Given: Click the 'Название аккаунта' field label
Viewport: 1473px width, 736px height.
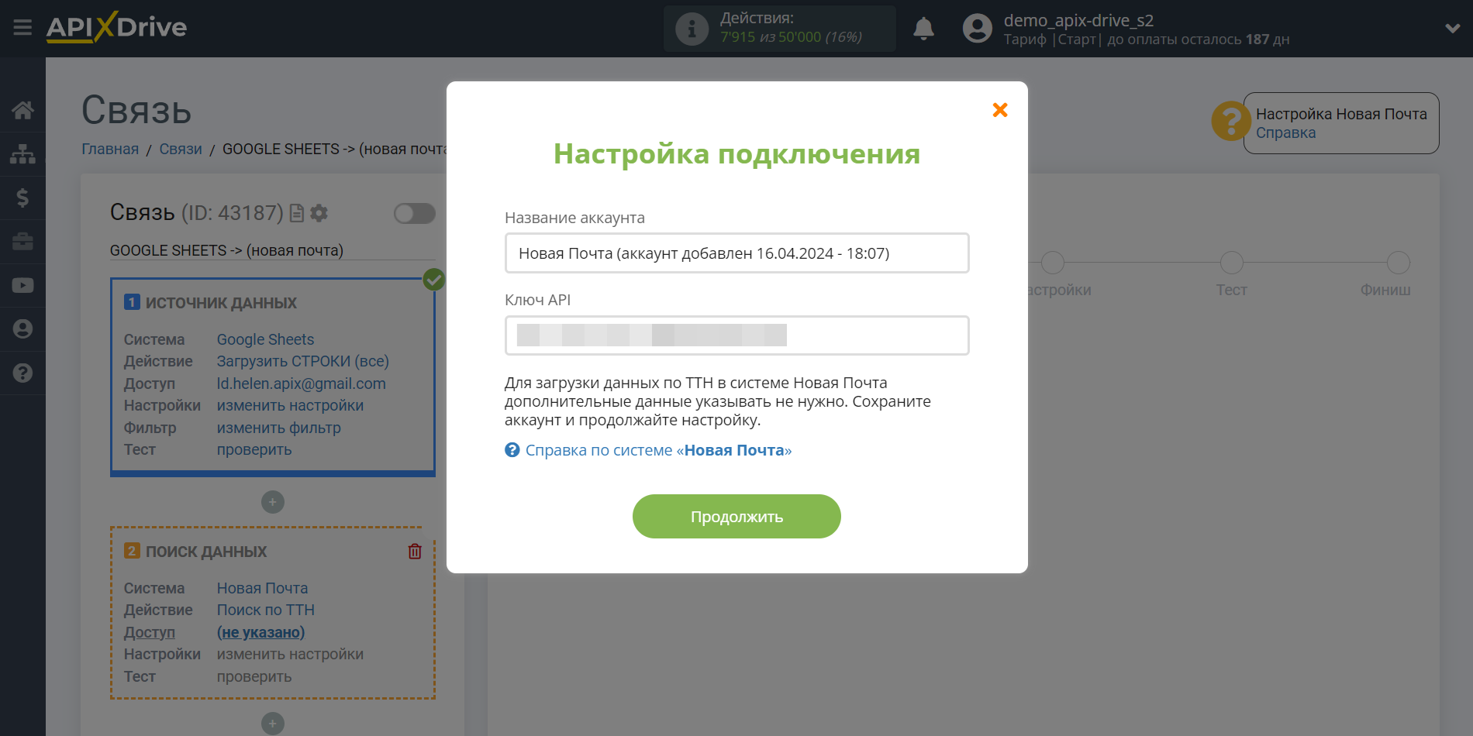Looking at the screenshot, I should 574,218.
